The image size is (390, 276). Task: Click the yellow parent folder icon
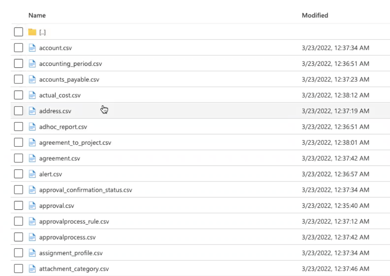(32, 32)
